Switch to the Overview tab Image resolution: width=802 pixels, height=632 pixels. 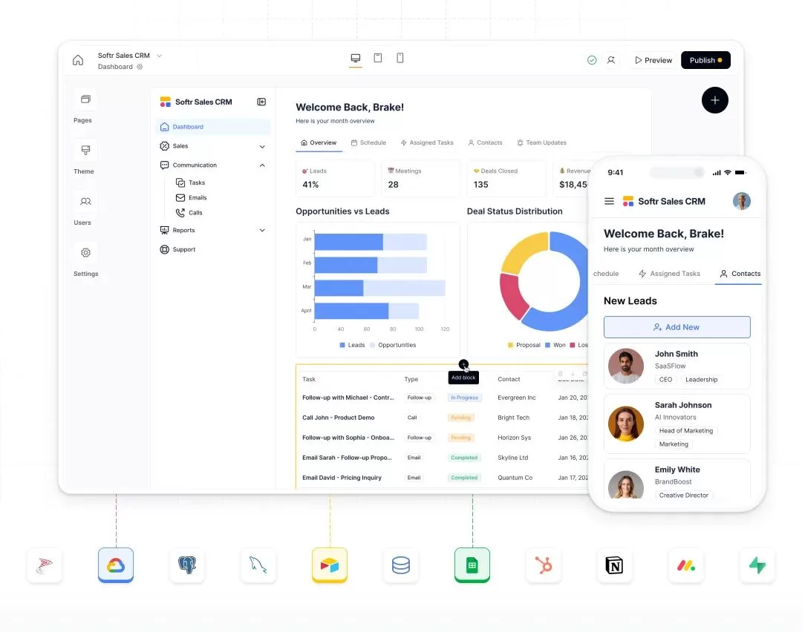tap(319, 142)
